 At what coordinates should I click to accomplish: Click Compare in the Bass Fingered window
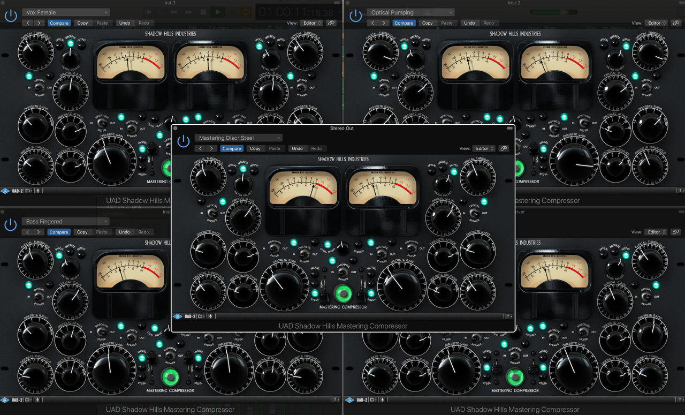coord(59,232)
